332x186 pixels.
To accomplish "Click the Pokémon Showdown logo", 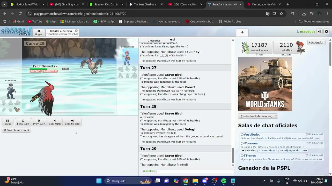I will tap(16, 32).
